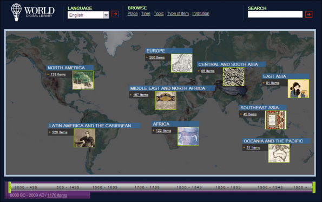Select the 500 - 1499 timeline period
The height and width of the screenshot is (202, 322).
click(x=68, y=187)
